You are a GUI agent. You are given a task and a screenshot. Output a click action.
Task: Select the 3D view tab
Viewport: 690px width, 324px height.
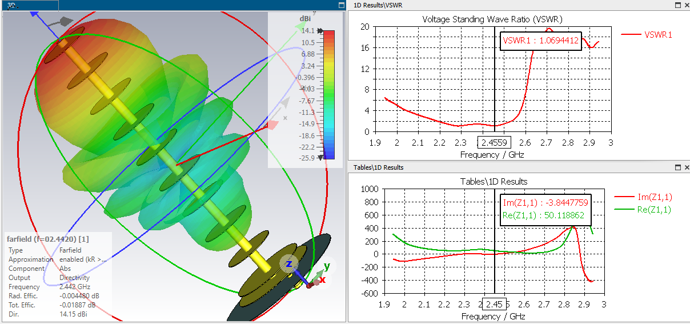(30, 5)
